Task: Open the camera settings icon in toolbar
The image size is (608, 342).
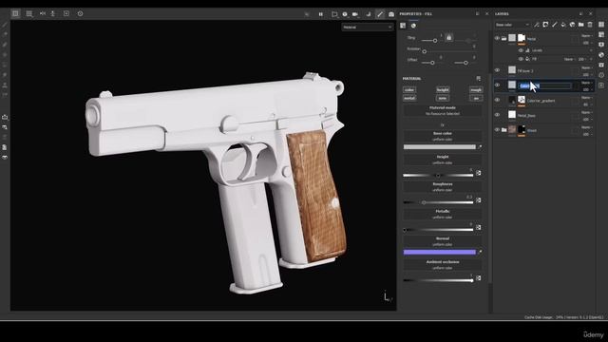Action: click(354, 14)
